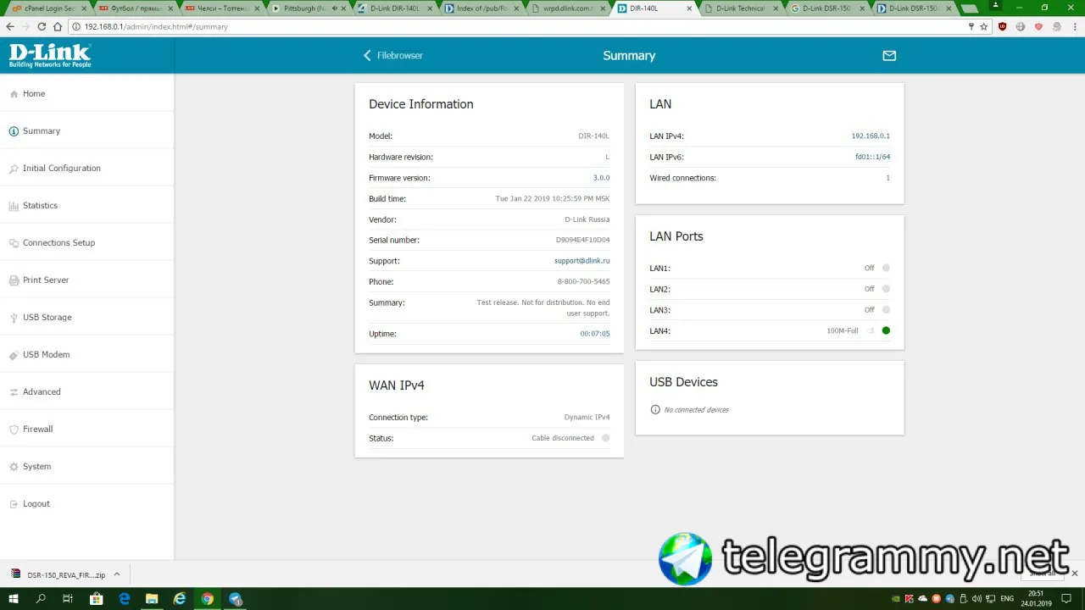This screenshot has width=1085, height=610.
Task: Open USB Storage in the sidebar
Action: tap(87, 318)
